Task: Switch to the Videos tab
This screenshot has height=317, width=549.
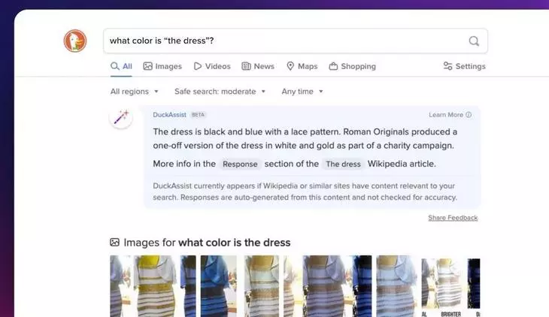Action: tap(212, 66)
